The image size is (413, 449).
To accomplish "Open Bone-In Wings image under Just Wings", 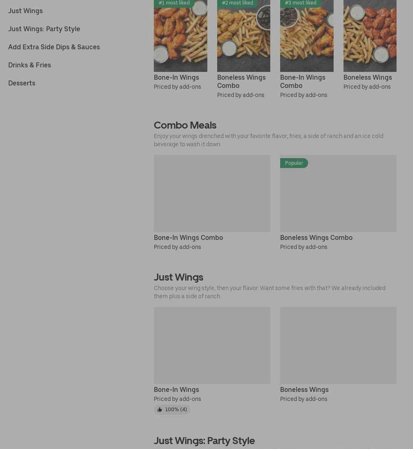I will pyautogui.click(x=212, y=345).
